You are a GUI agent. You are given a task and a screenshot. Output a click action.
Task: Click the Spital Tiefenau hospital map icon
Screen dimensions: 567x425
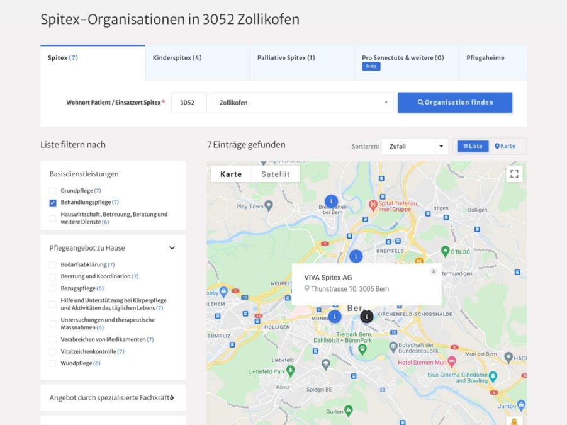point(373,205)
